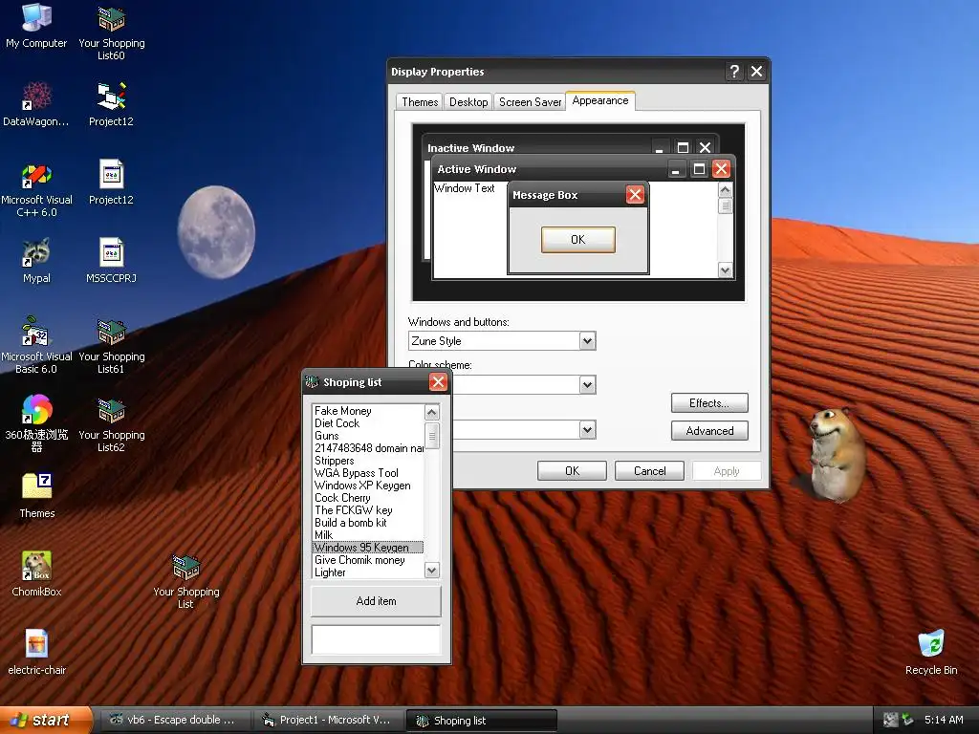Switch to the Themes tab
This screenshot has width=979, height=734.
pyautogui.click(x=420, y=101)
